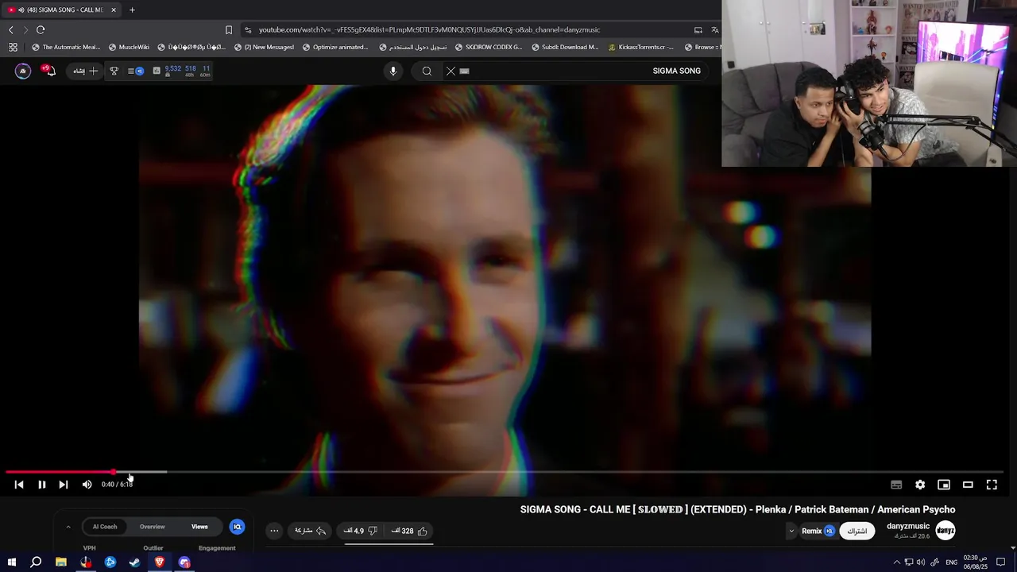1017x572 pixels.
Task: Click the search magnifier icon
Action: (427, 71)
